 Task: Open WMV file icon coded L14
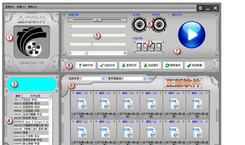click(x=174, y=104)
